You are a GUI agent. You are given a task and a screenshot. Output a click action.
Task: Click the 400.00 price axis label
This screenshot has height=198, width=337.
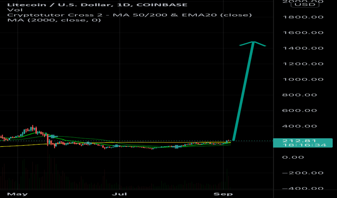[x=299, y=126]
